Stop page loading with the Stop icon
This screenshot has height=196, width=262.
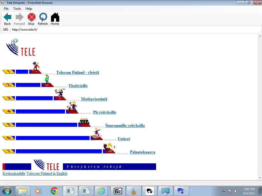(x=31, y=19)
